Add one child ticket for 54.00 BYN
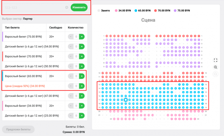Viewport: 224px width, 136px height. tap(82, 47)
